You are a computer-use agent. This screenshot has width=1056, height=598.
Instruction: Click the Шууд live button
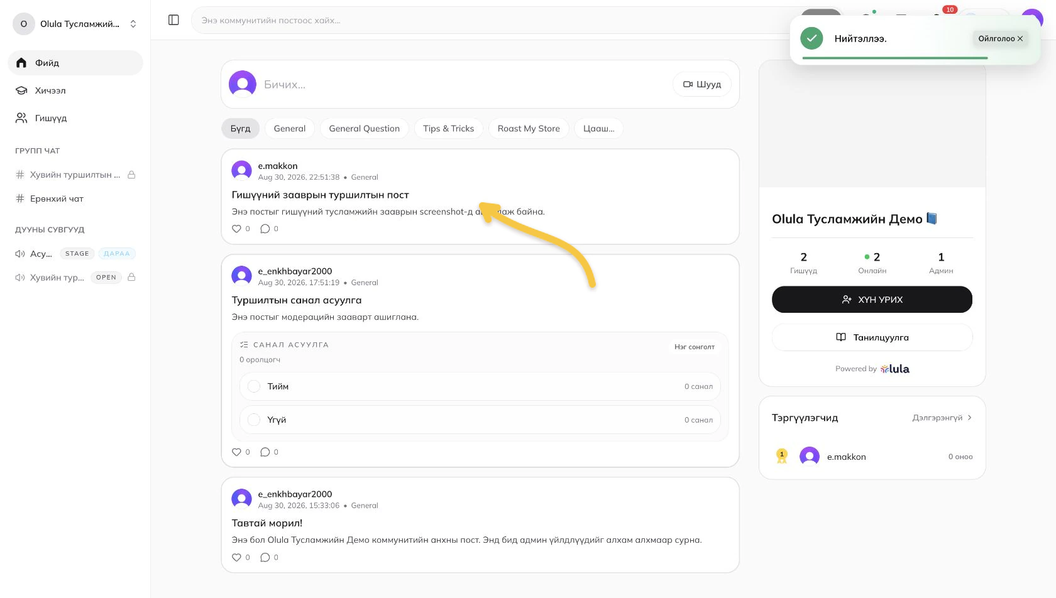[702, 84]
